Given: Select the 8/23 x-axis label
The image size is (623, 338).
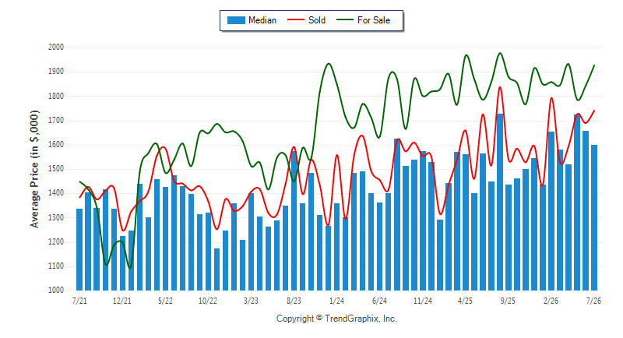Looking at the screenshot, I should click(294, 301).
